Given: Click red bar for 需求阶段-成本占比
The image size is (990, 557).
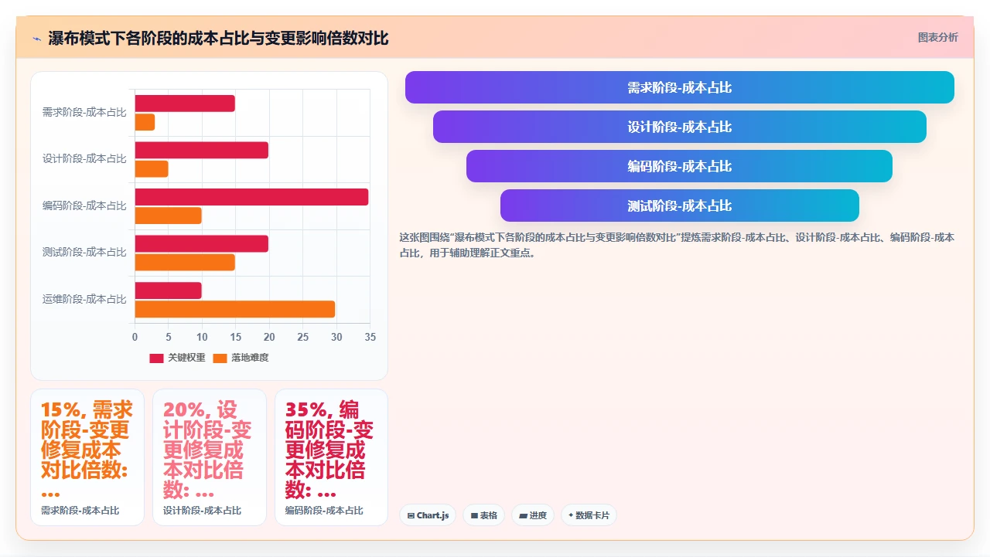Looking at the screenshot, I should click(x=185, y=104).
